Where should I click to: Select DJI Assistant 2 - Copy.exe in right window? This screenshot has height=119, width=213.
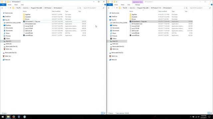(139, 21)
